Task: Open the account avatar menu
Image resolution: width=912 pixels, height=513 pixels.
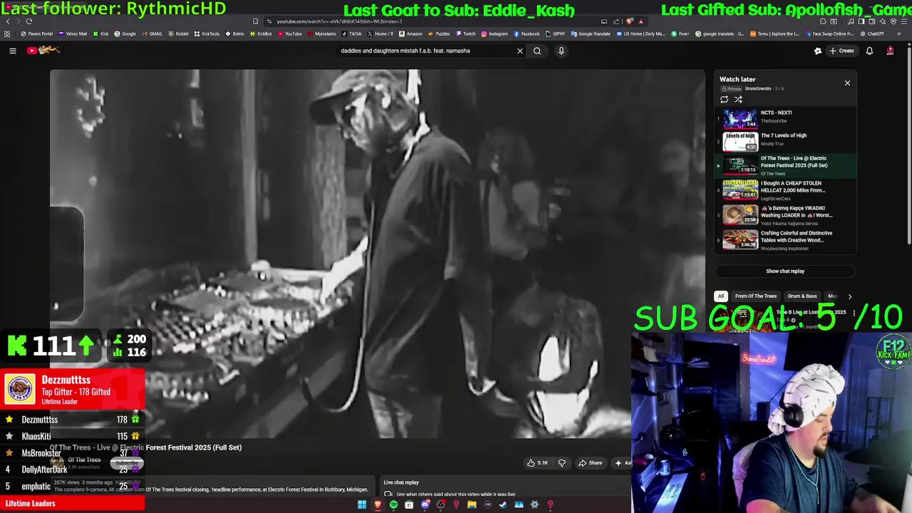Action: [x=890, y=51]
